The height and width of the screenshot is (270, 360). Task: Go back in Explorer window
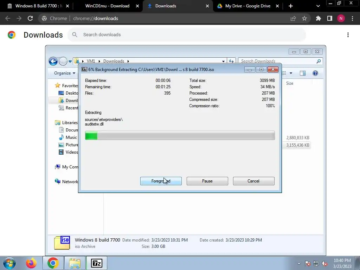pos(53,61)
